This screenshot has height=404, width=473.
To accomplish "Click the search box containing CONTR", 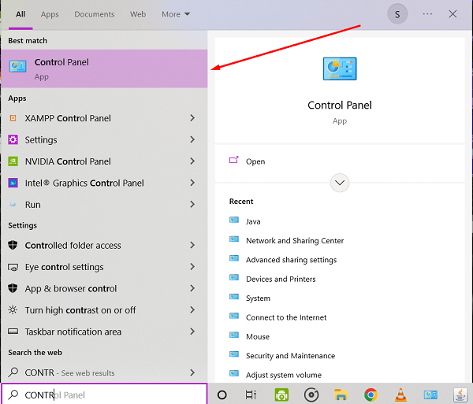I will tap(104, 395).
